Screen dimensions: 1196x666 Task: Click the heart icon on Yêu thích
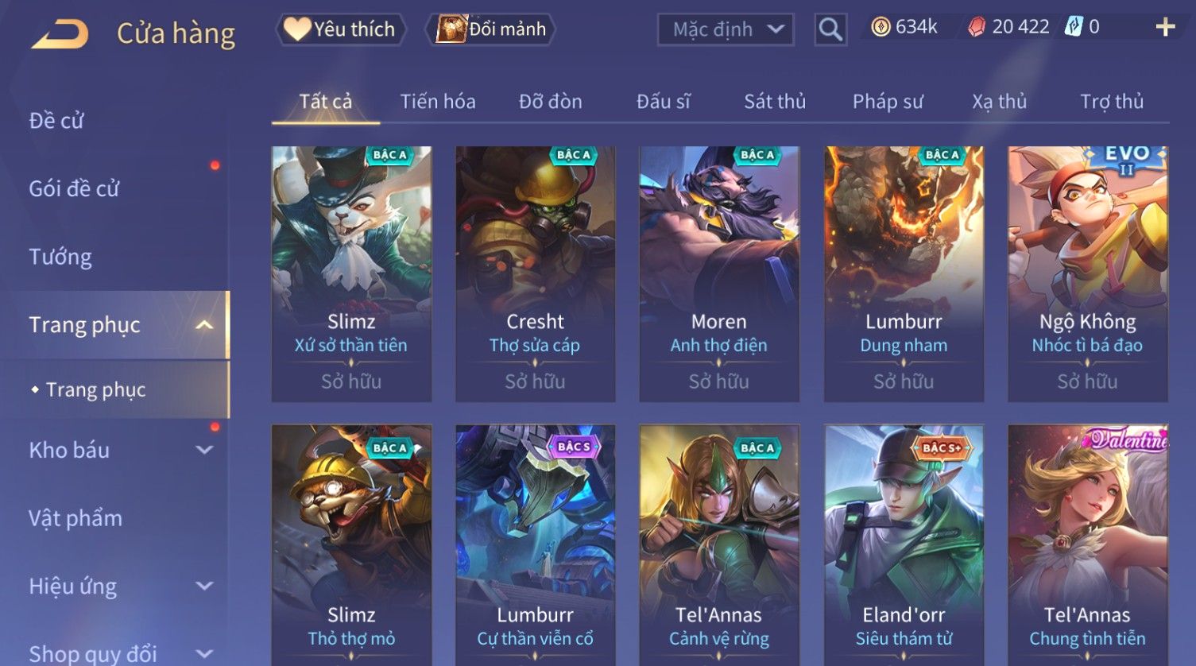click(x=297, y=29)
